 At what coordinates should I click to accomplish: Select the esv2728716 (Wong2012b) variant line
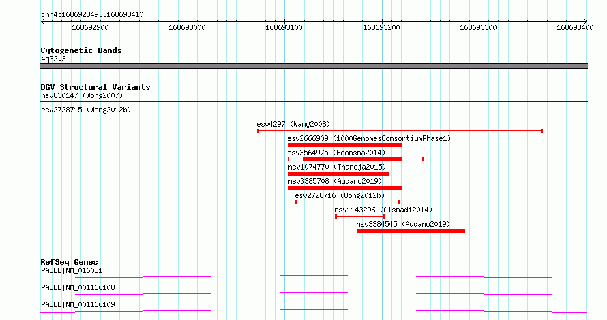point(347,202)
